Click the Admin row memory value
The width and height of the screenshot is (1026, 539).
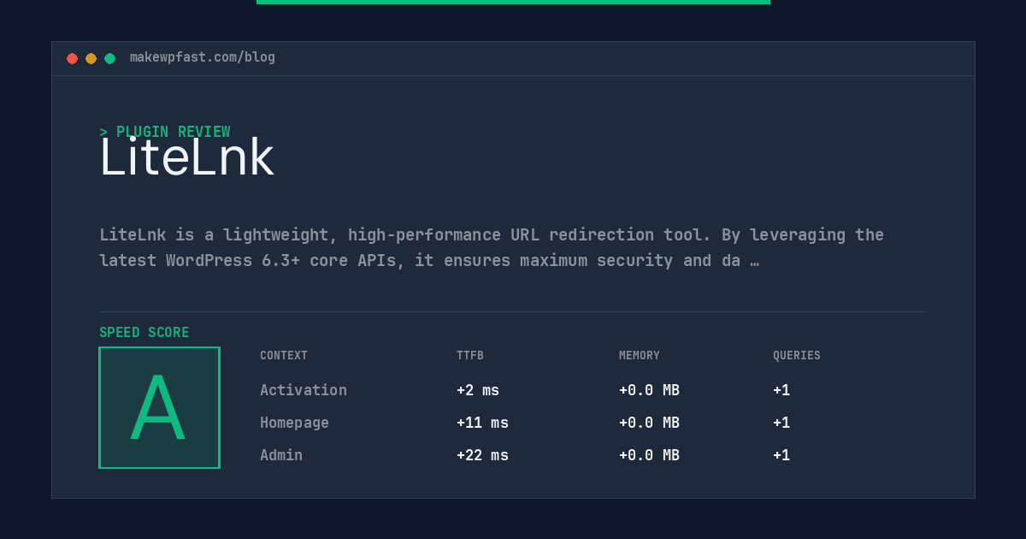tap(649, 455)
